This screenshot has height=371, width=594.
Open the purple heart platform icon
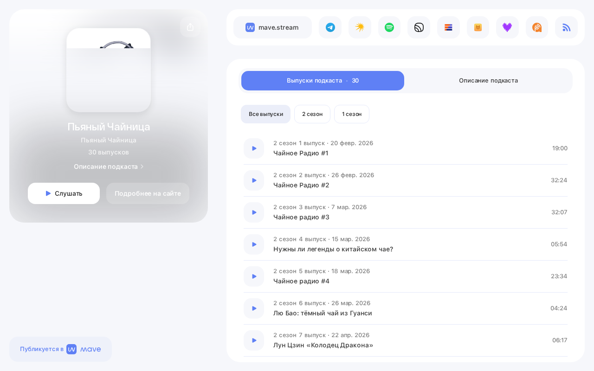(507, 27)
